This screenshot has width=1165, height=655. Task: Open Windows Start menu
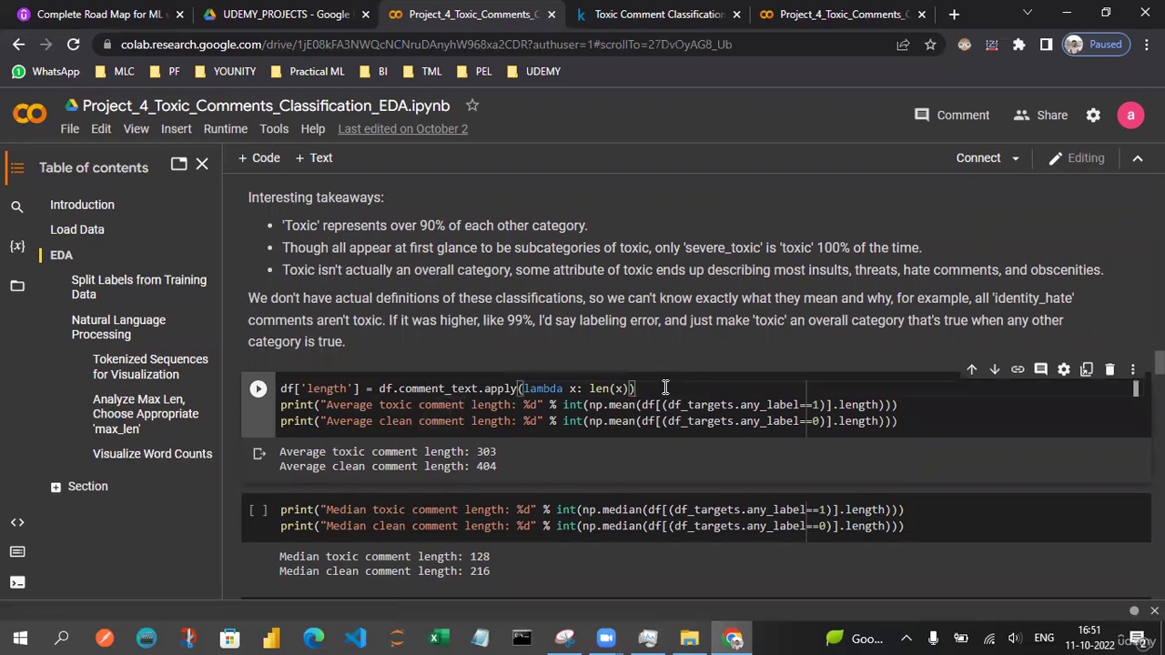pos(20,639)
